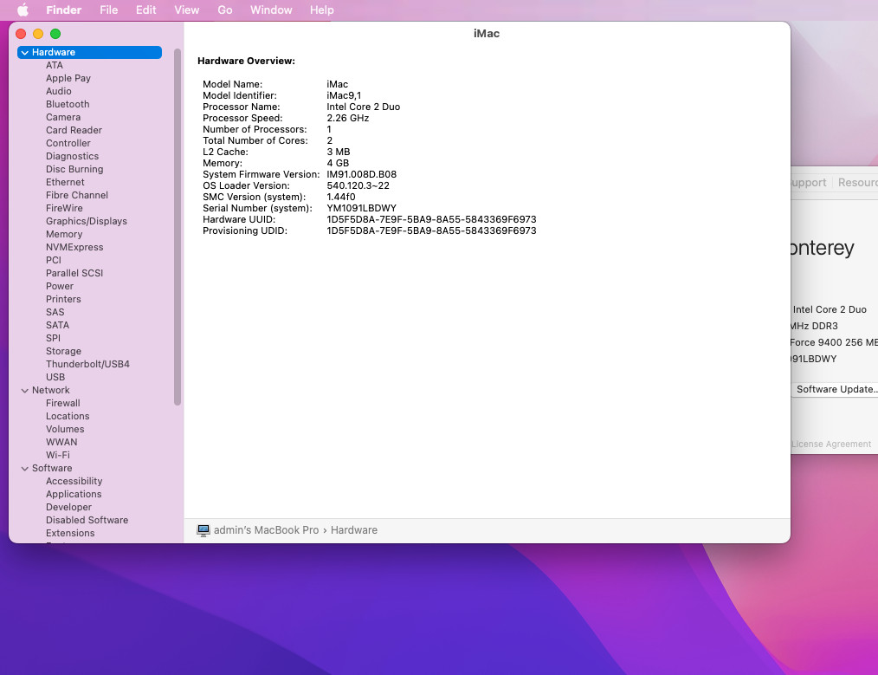
Task: Choose Thunderbolt/USB4 in sidebar
Action: pyautogui.click(x=87, y=364)
